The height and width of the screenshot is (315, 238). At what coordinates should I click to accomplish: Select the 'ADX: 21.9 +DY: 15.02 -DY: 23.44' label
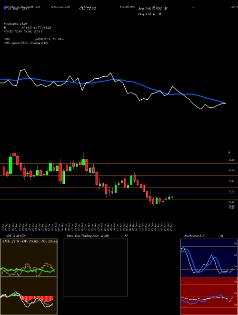(x=29, y=241)
